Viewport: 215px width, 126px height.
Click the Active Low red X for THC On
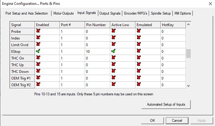pyautogui.click(x=114, y=58)
